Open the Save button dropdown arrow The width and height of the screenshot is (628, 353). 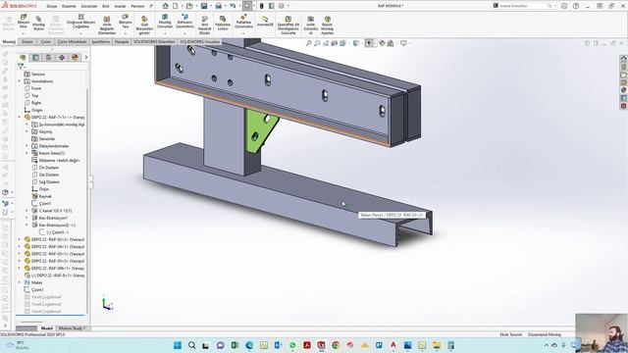[x=211, y=6]
